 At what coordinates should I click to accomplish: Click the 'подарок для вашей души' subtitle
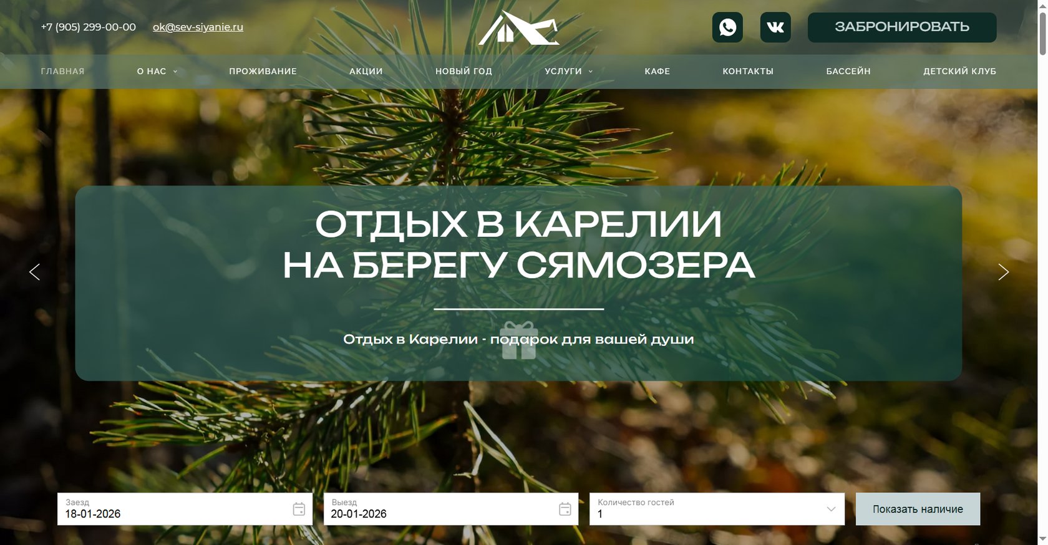tap(591, 339)
